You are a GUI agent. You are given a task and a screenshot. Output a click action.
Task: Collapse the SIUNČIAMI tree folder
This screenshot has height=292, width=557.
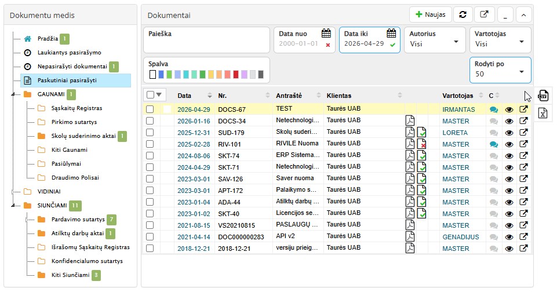(13, 205)
